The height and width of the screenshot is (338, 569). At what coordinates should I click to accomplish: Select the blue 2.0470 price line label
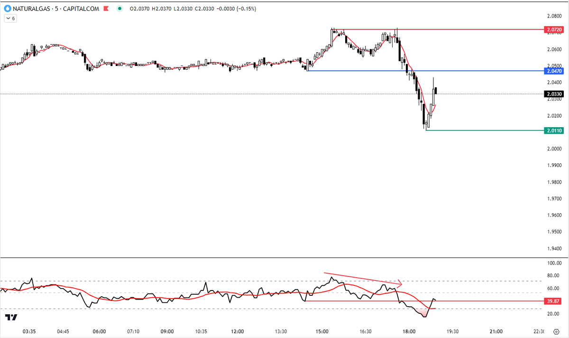click(554, 71)
